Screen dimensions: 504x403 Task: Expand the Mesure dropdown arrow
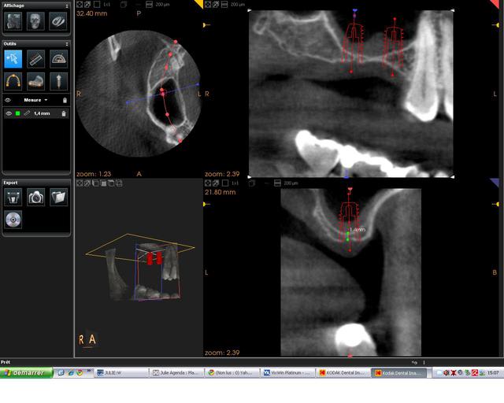tap(46, 101)
